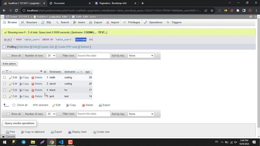Toggle the Profiling checkbox
The height and width of the screenshot is (146, 260).
point(4,47)
